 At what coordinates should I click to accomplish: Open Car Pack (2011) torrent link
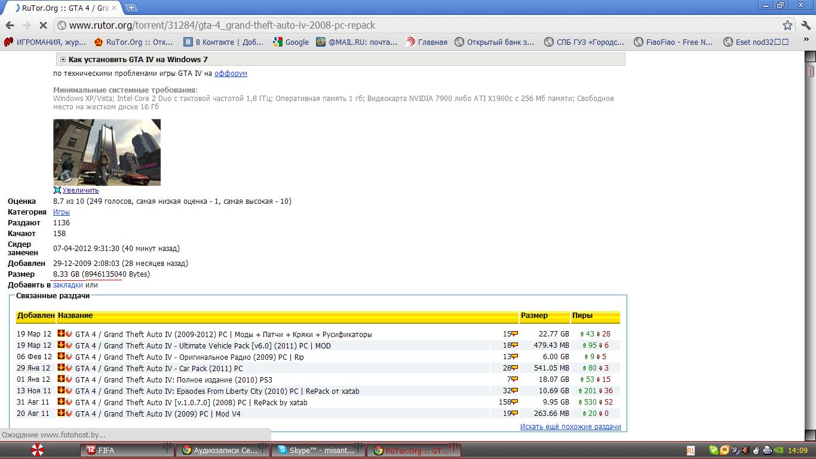pyautogui.click(x=159, y=368)
